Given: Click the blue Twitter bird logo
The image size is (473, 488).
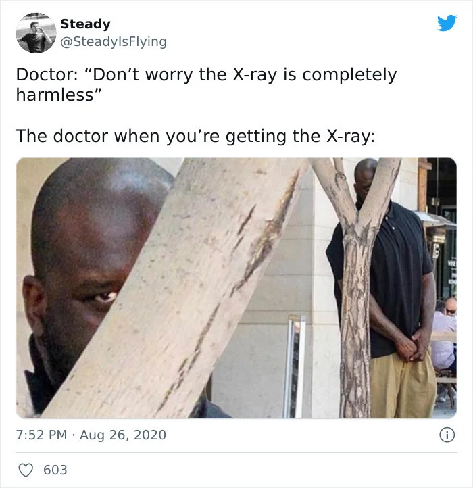Looking at the screenshot, I should (x=447, y=23).
